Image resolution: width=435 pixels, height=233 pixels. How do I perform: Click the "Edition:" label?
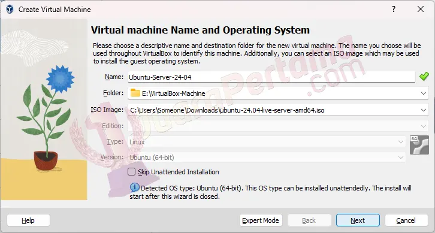click(113, 126)
